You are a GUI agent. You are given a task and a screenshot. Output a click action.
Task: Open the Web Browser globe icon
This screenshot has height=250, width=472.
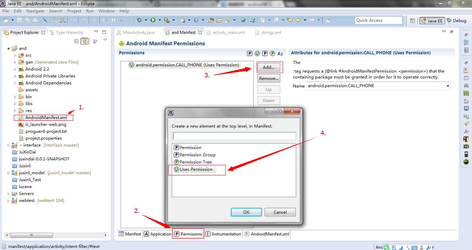[243, 20]
